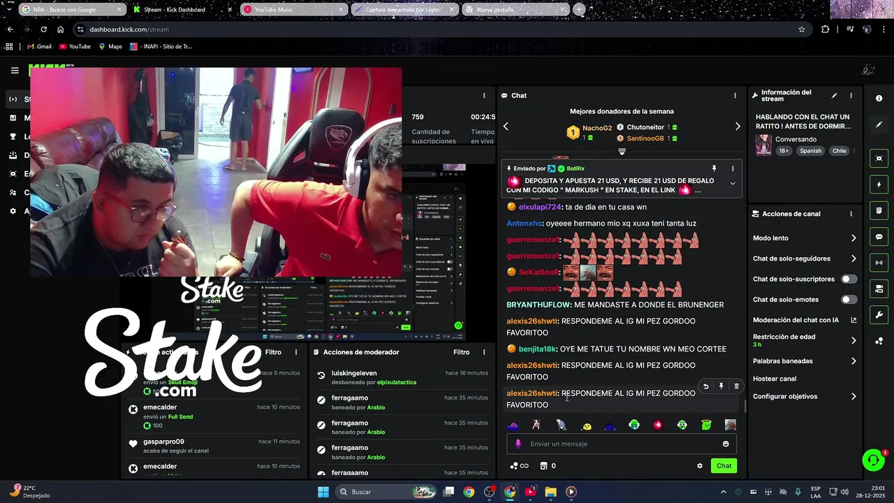Open pinned message three-dot menu

tap(732, 168)
